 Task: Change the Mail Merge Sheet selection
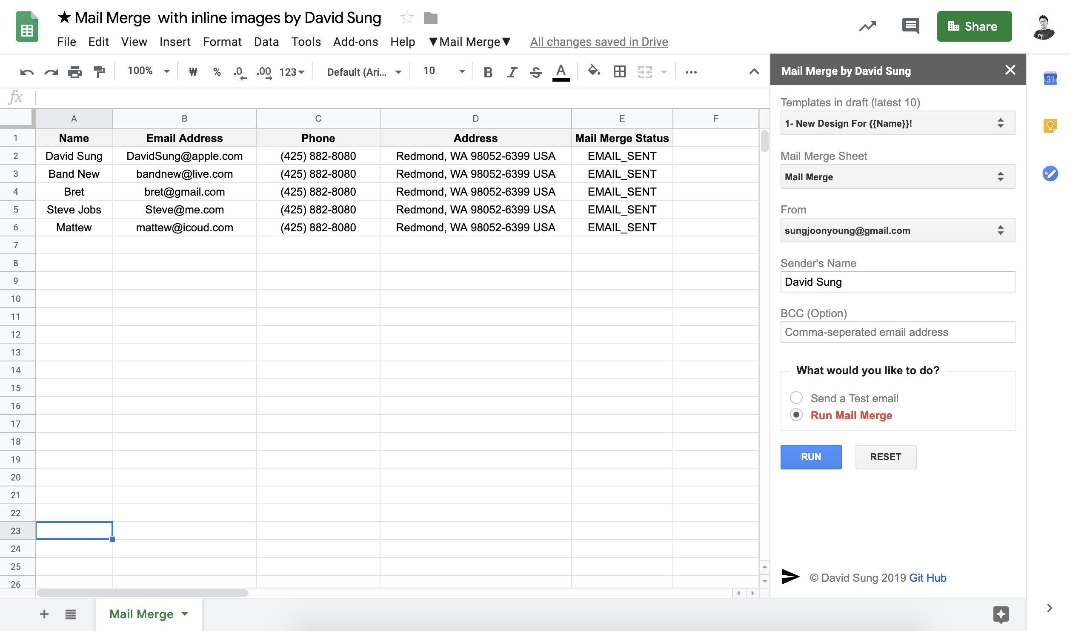[x=897, y=176]
